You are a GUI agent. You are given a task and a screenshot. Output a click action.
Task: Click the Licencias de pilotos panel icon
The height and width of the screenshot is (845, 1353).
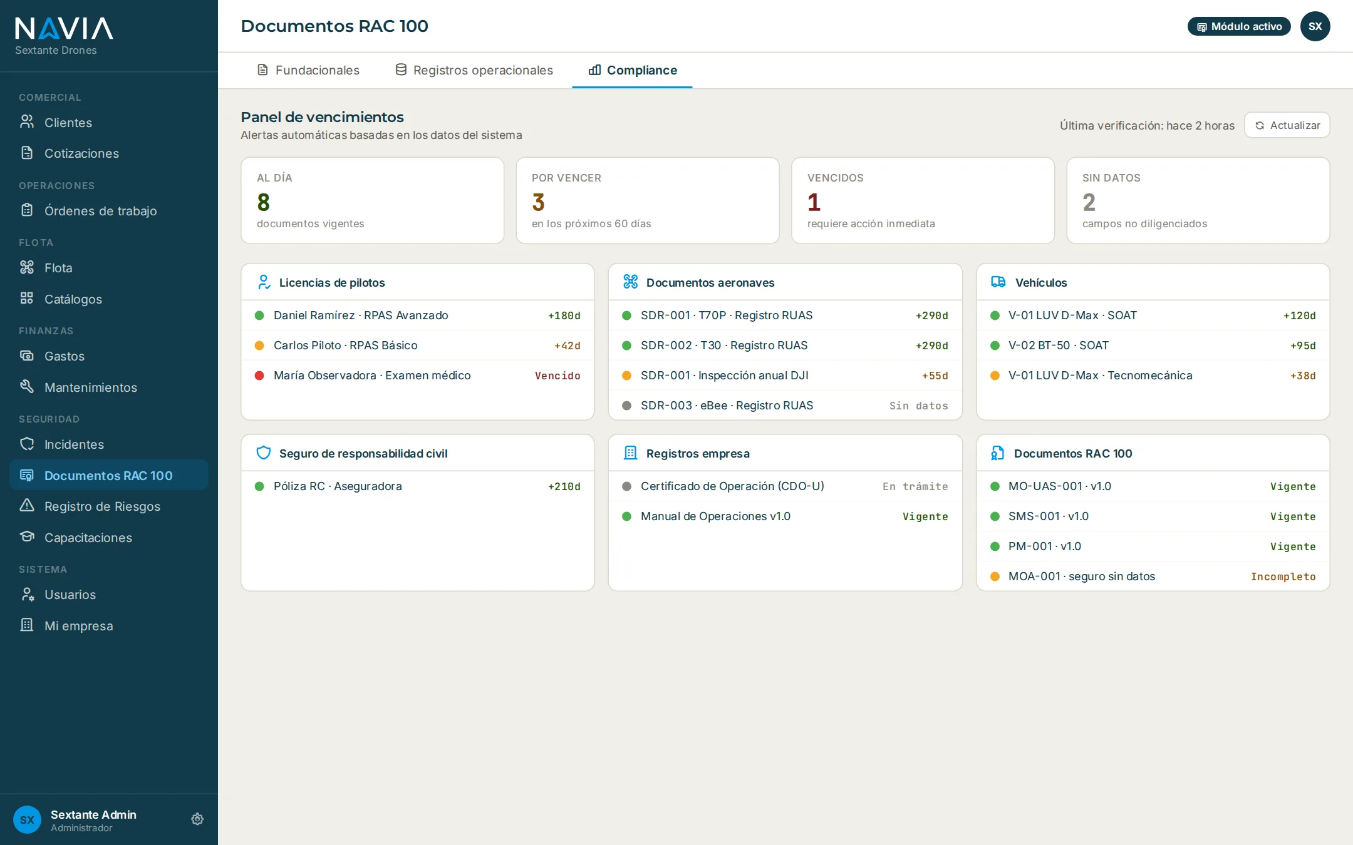click(x=264, y=282)
